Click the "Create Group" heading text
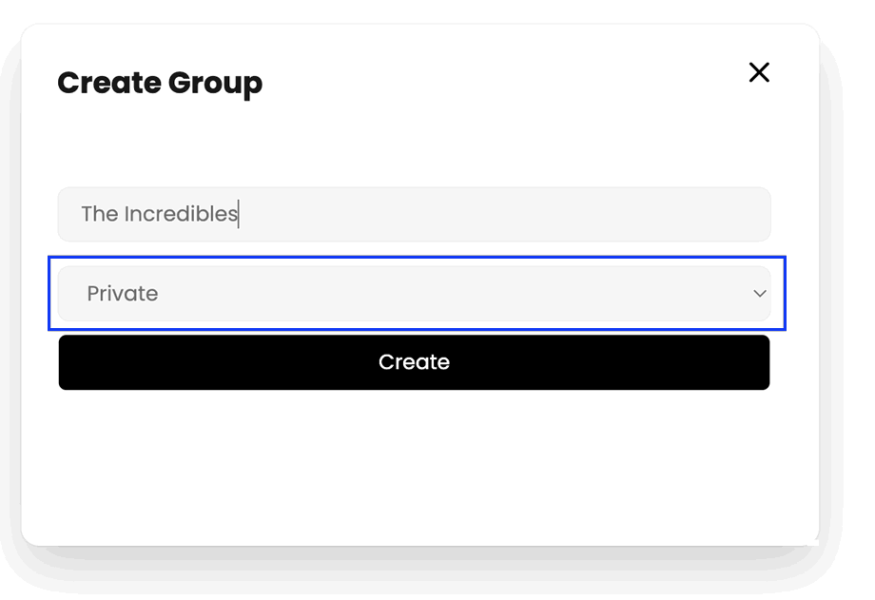 point(160,84)
